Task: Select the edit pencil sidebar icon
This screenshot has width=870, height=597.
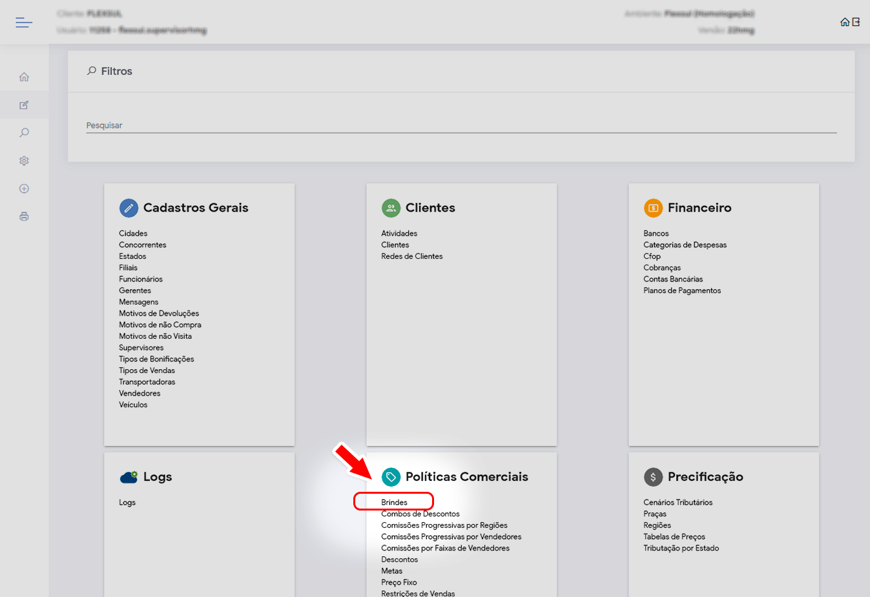Action: [x=24, y=105]
